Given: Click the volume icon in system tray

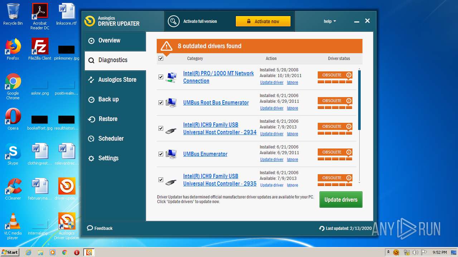Looking at the screenshot, I should pos(416,252).
